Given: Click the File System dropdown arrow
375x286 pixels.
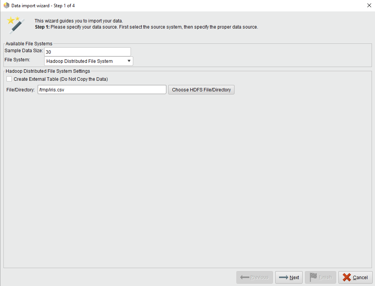Looking at the screenshot, I should pos(129,61).
